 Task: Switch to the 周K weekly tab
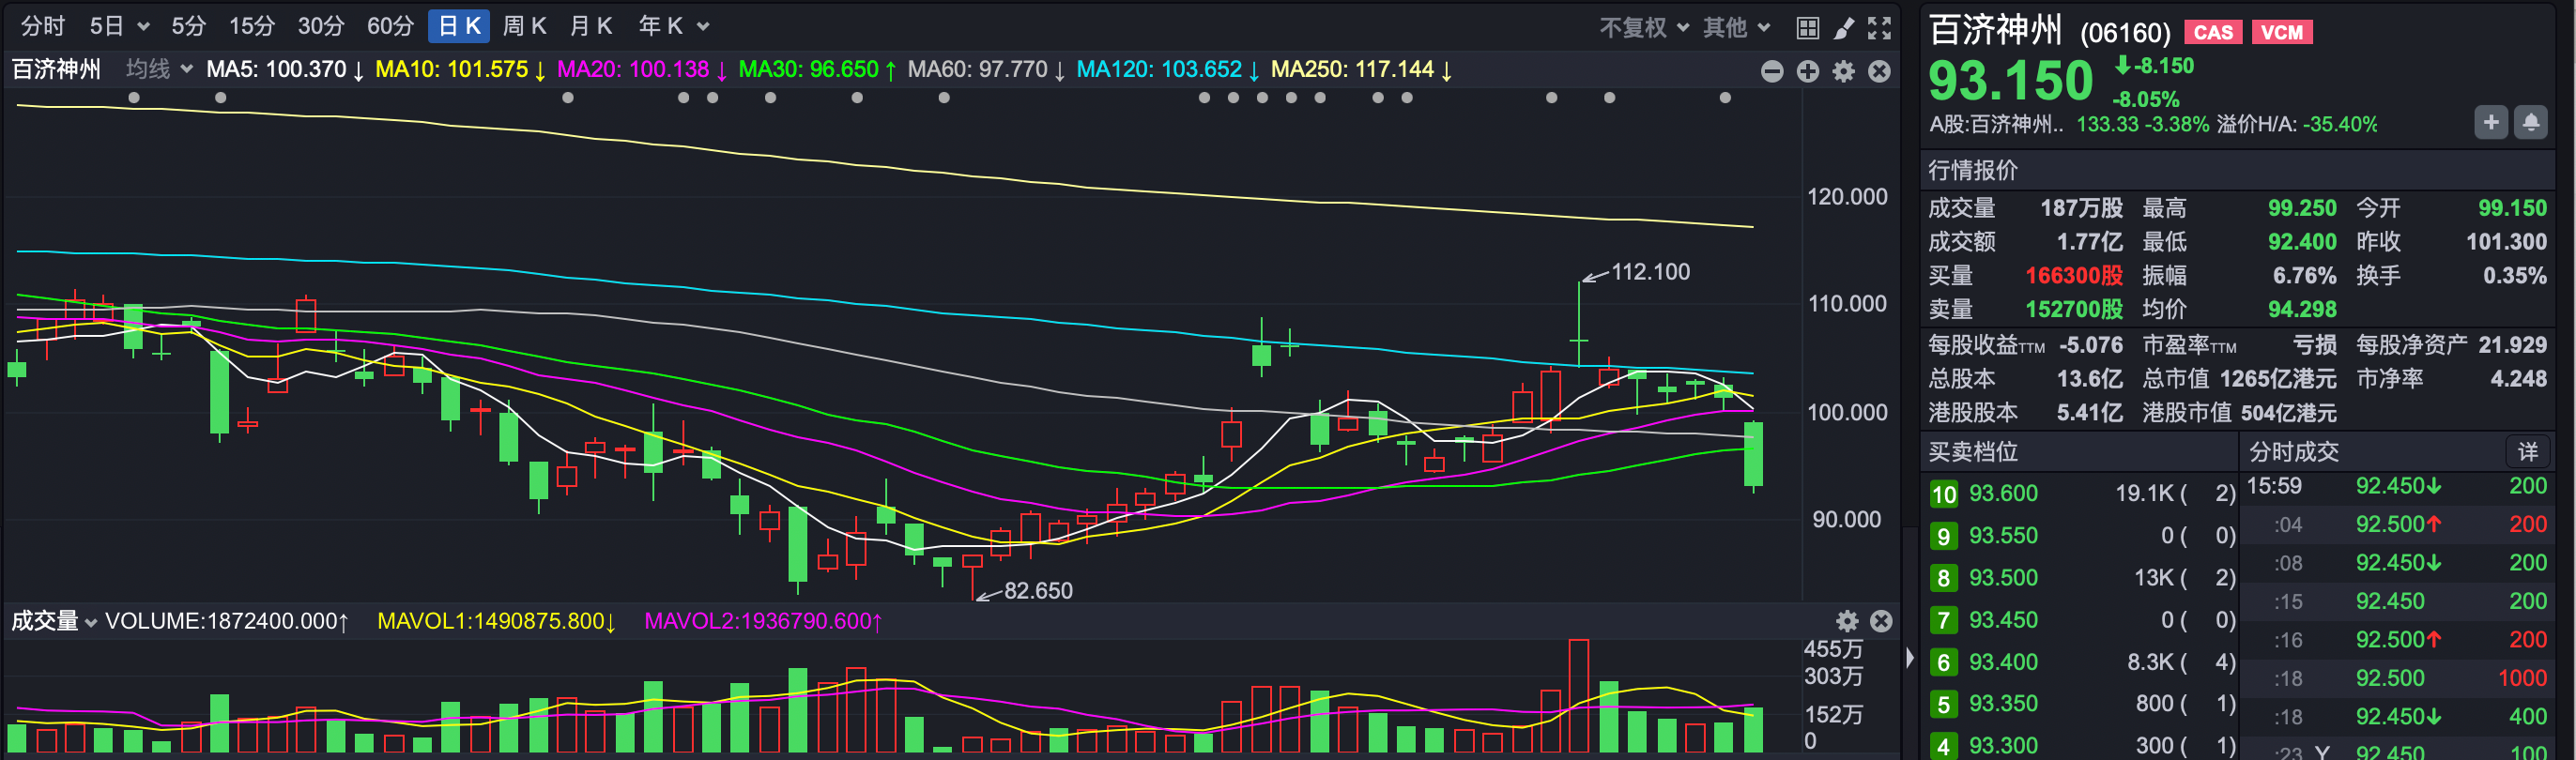click(x=524, y=26)
